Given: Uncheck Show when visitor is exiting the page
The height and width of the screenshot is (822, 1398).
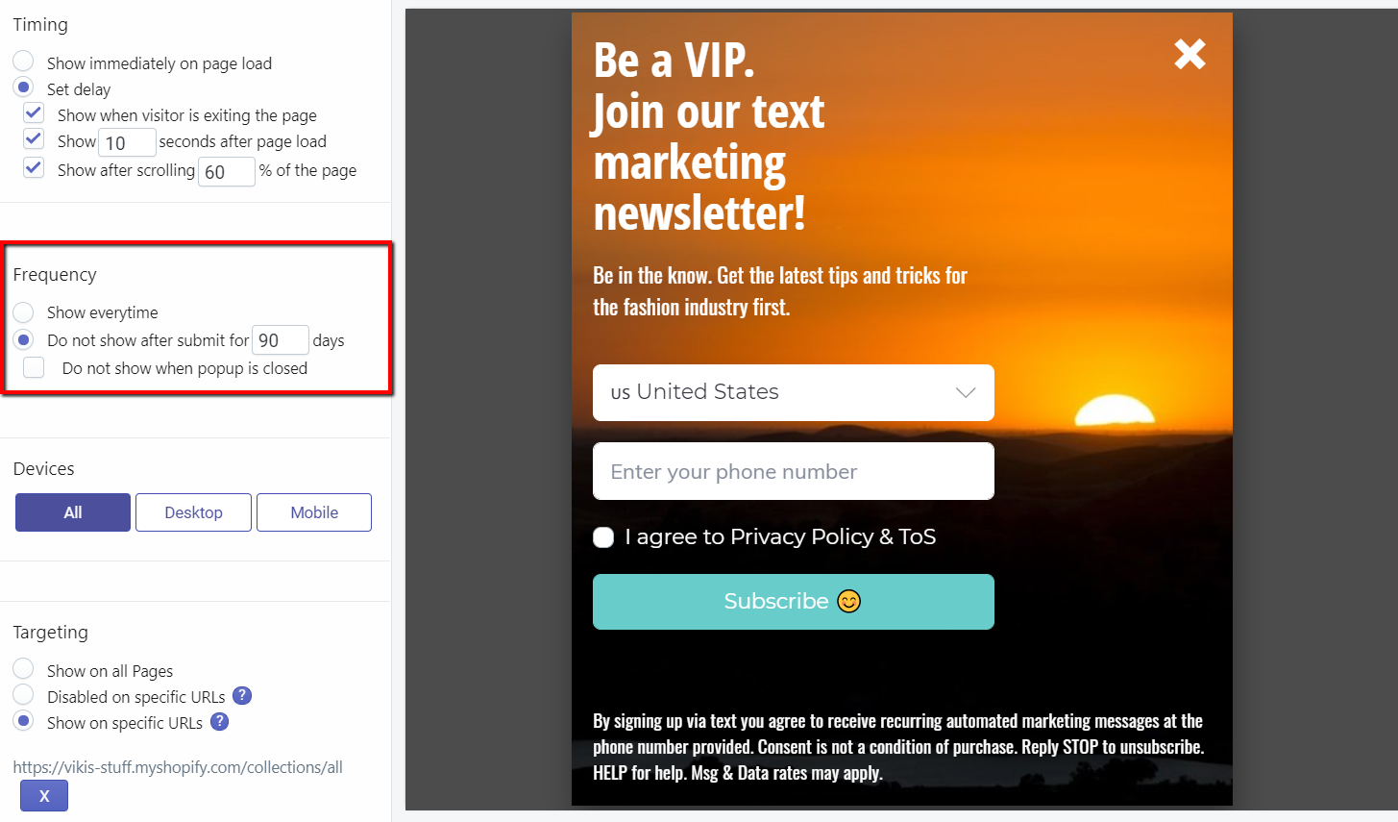Looking at the screenshot, I should coord(34,114).
